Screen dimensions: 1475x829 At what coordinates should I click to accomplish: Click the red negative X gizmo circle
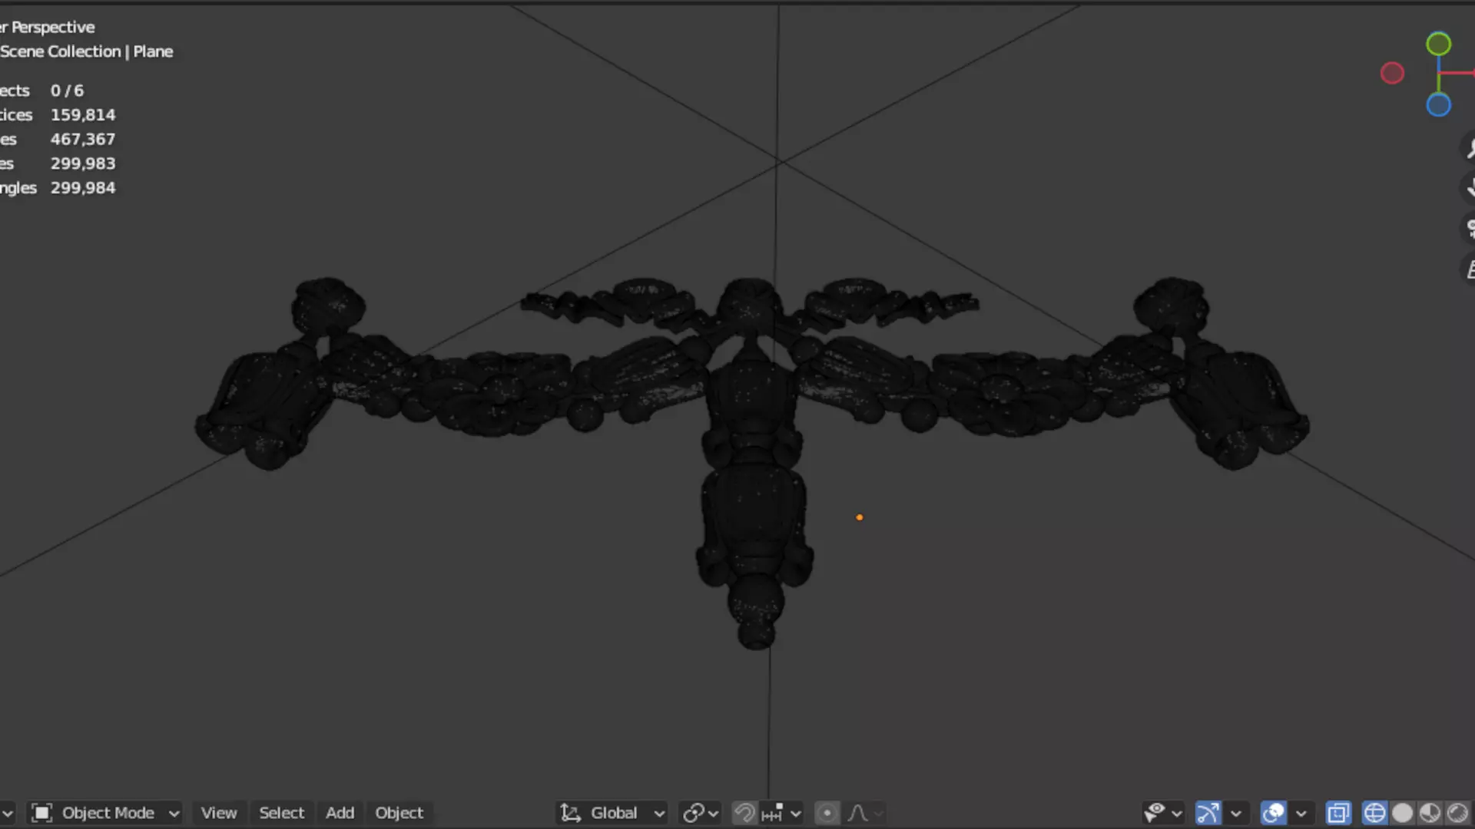(1391, 74)
